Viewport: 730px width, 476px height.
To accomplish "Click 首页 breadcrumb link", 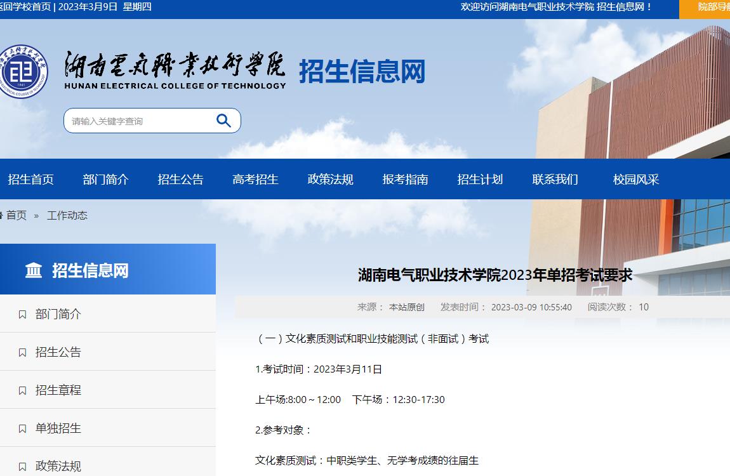I will pos(17,215).
